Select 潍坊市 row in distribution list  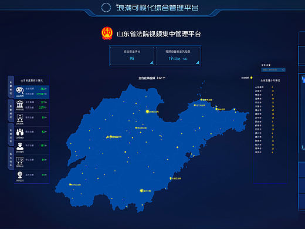(265, 114)
